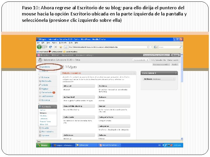Click the Categorías widget title bar

[114, 126]
